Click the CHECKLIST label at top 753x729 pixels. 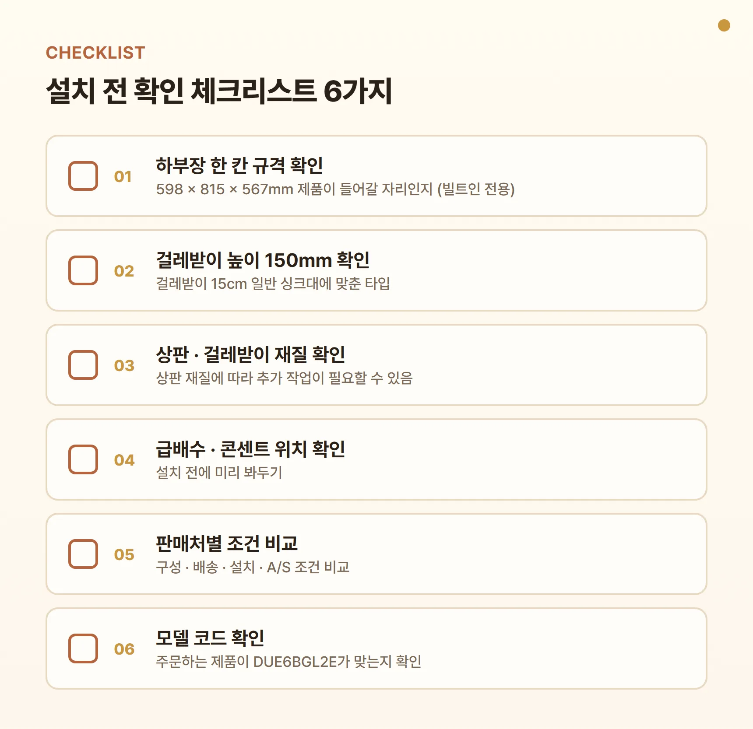coord(95,53)
